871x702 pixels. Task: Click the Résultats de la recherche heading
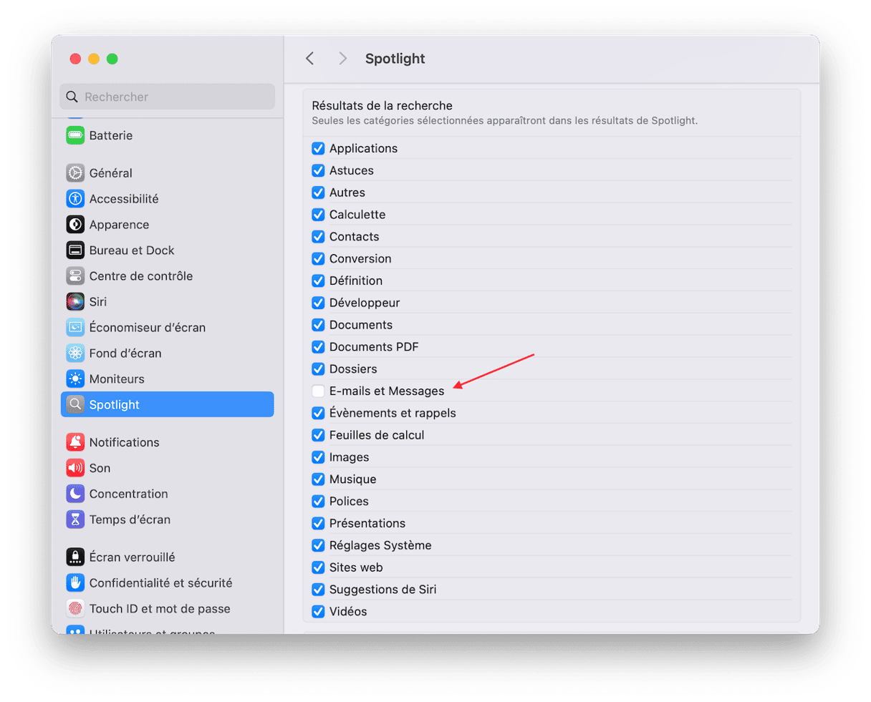coord(382,105)
